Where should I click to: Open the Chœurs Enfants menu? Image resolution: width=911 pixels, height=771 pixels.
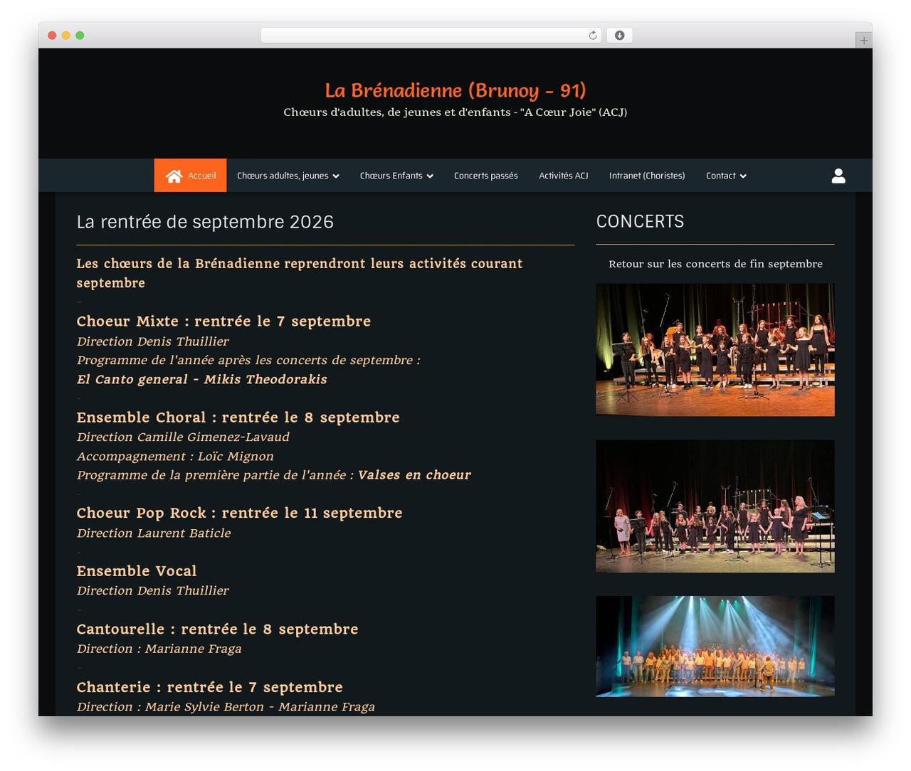pyautogui.click(x=396, y=175)
